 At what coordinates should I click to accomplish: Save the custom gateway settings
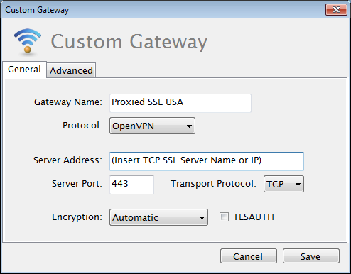click(311, 256)
